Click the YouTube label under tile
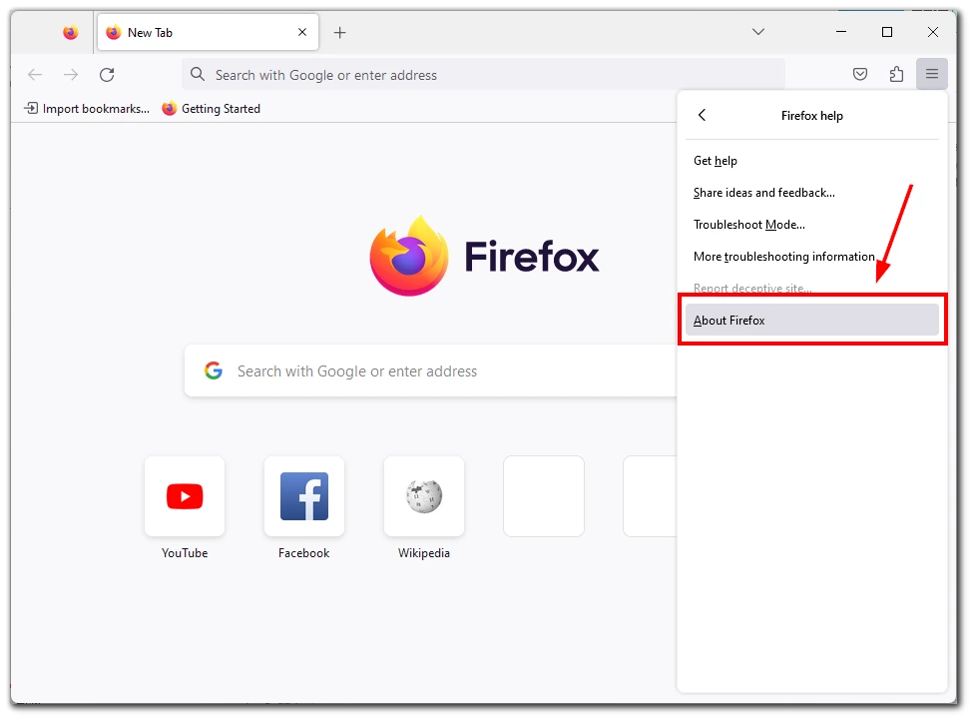Image resolution: width=975 pixels, height=722 pixels. click(x=185, y=552)
